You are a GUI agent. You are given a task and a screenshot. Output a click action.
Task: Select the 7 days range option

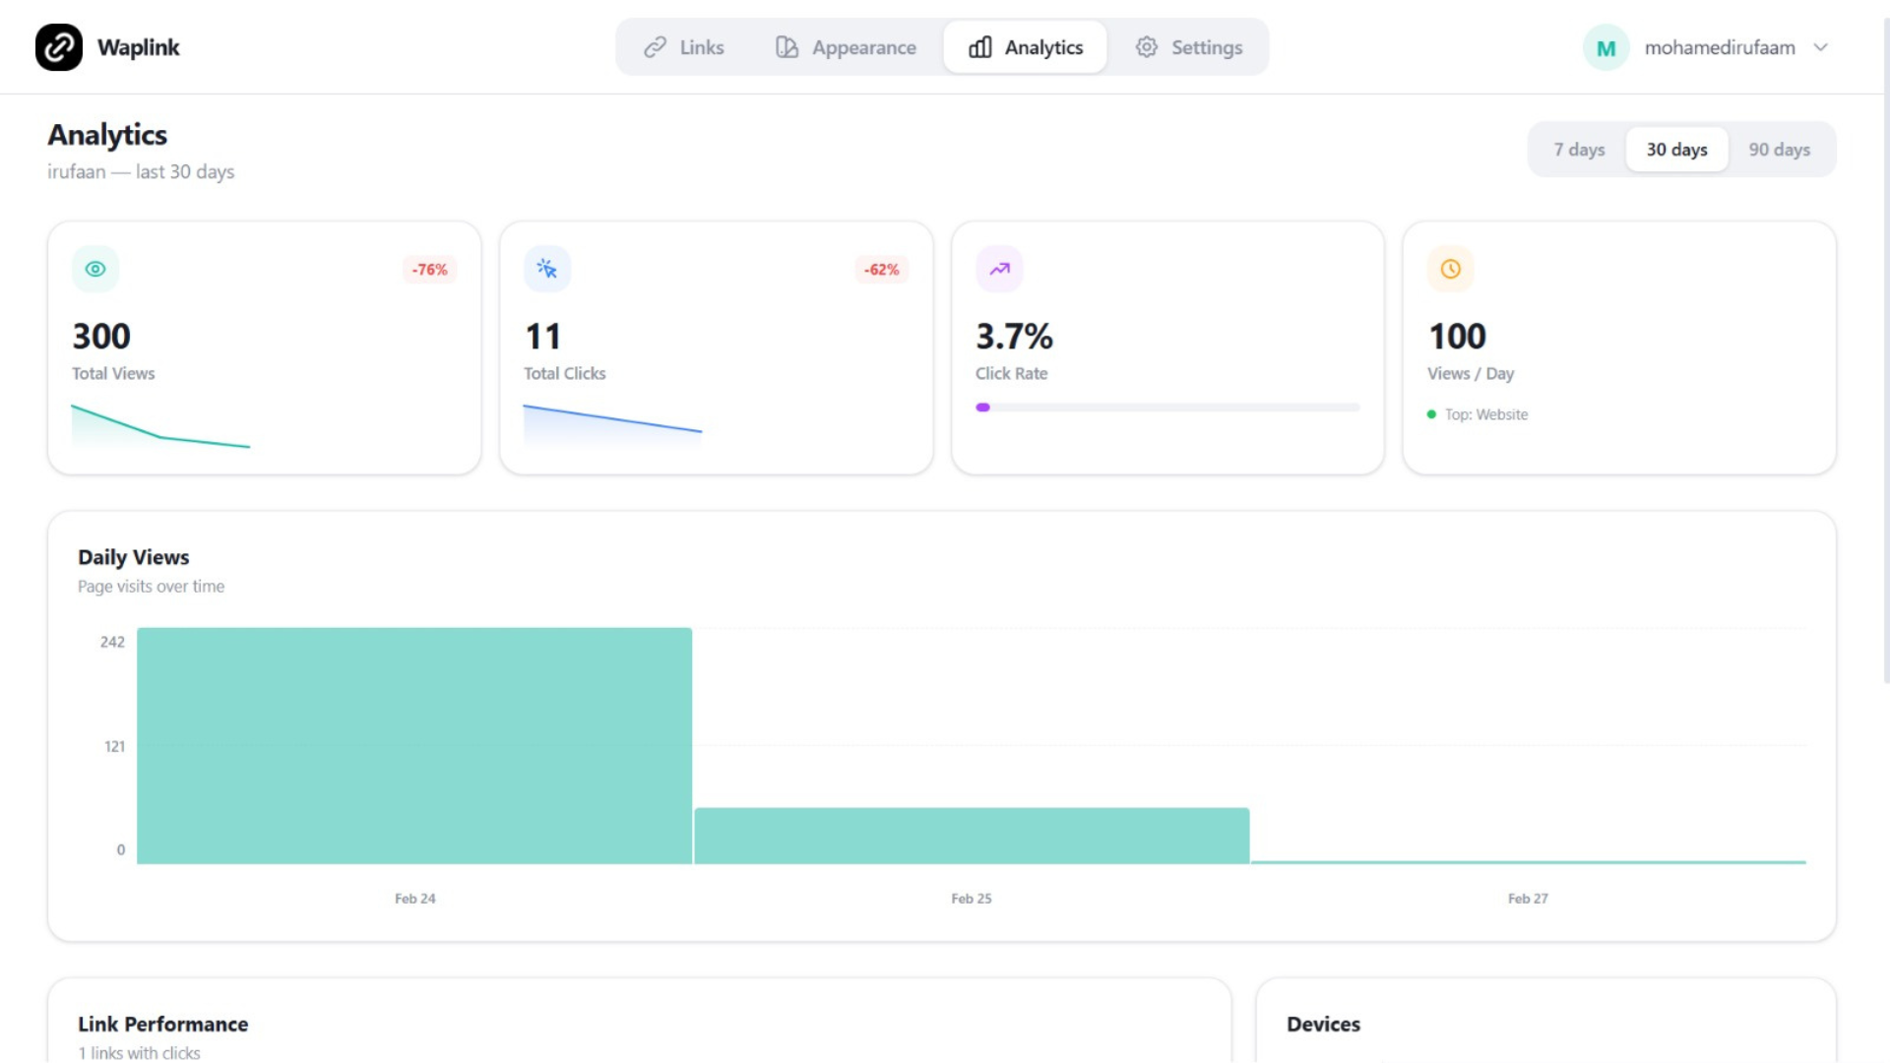coord(1579,150)
